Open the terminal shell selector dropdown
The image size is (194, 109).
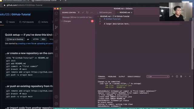click(x=158, y=77)
